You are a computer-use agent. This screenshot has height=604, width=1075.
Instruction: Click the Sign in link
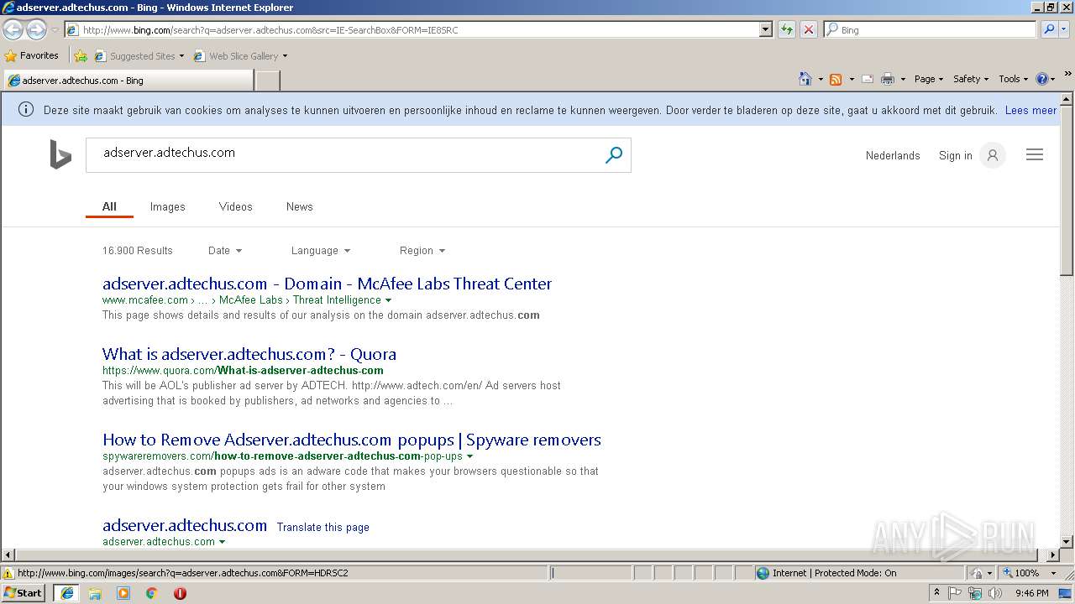click(955, 155)
